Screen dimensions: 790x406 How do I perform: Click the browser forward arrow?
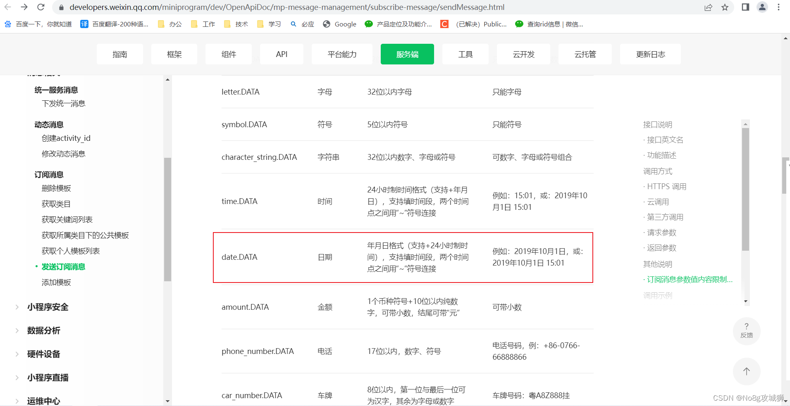coord(24,7)
